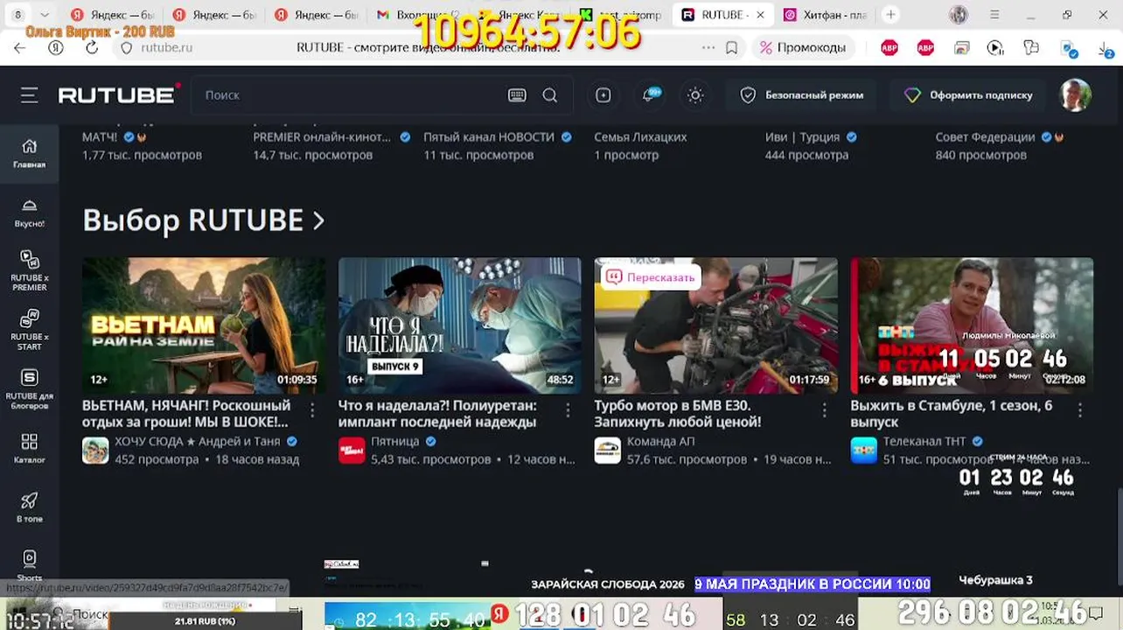Open RUTUBE x PREMIER in the sidebar
This screenshot has width=1123, height=630.
30,270
